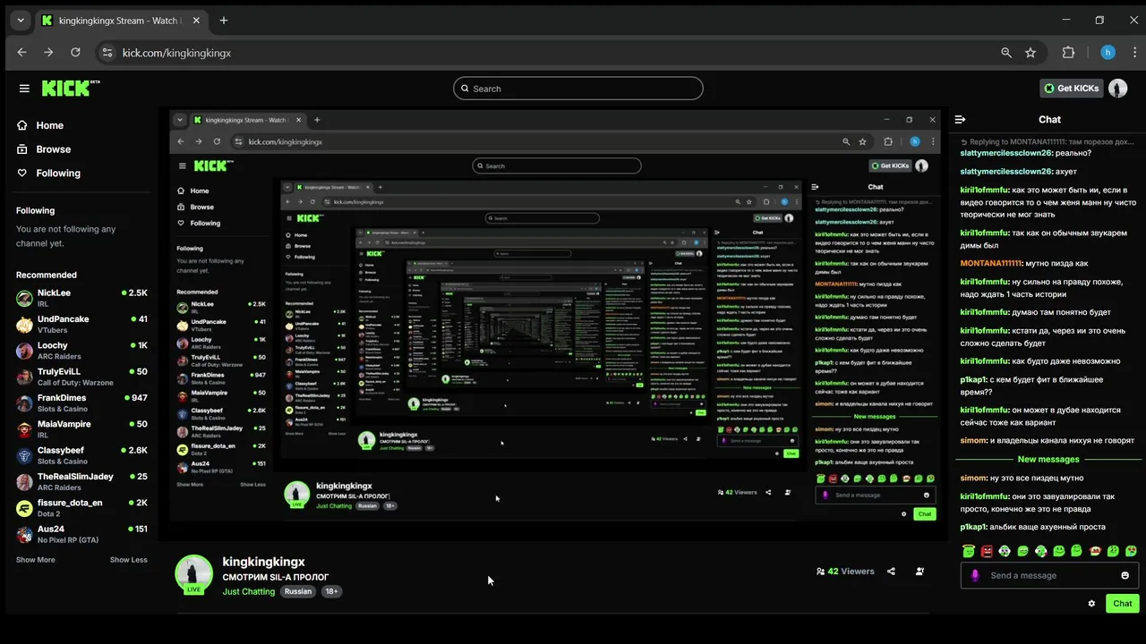
Task: Open the Kick sidebar hamburger menu
Action: (24, 89)
